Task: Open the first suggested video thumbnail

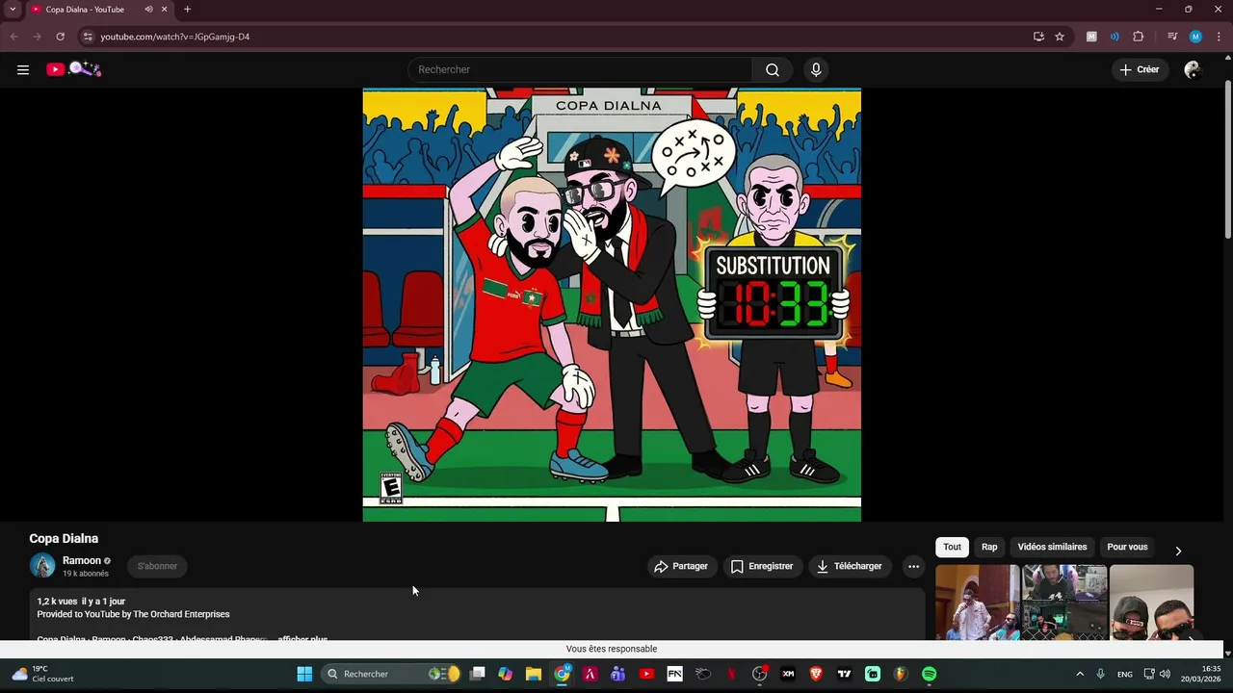Action: [x=978, y=603]
